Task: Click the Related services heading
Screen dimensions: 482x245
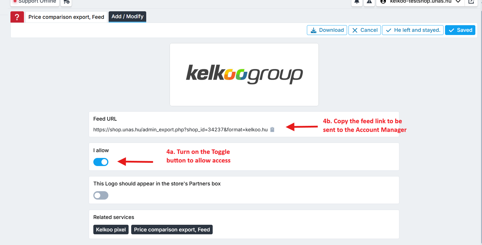Action: coord(114,217)
